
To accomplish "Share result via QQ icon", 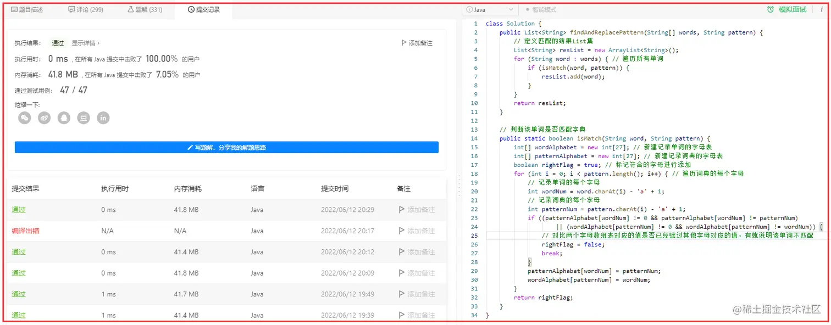I will (64, 117).
